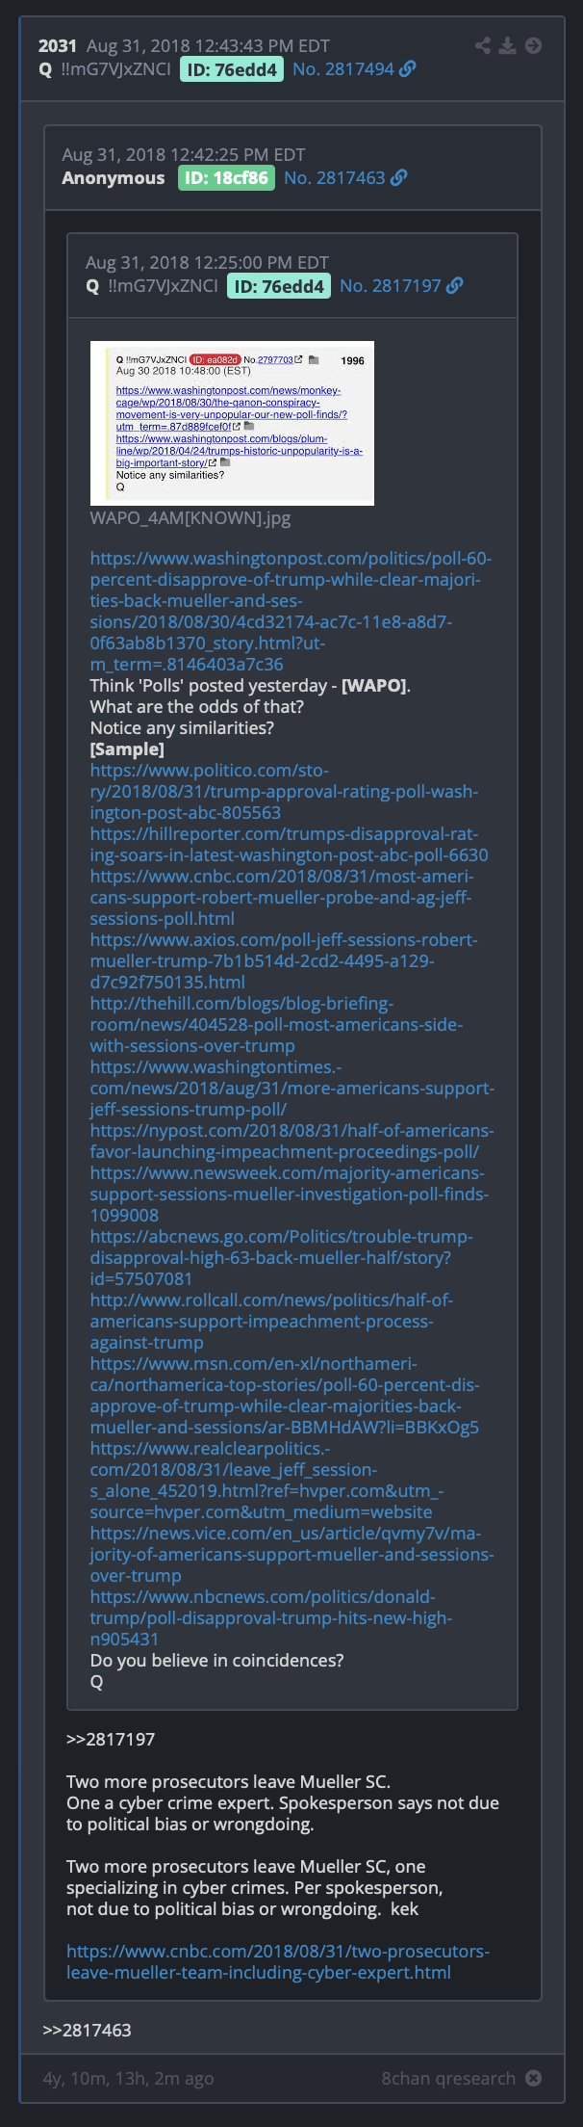Click the >>2817463 reply reference at the bottom
583x2127 pixels.
click(x=87, y=2030)
